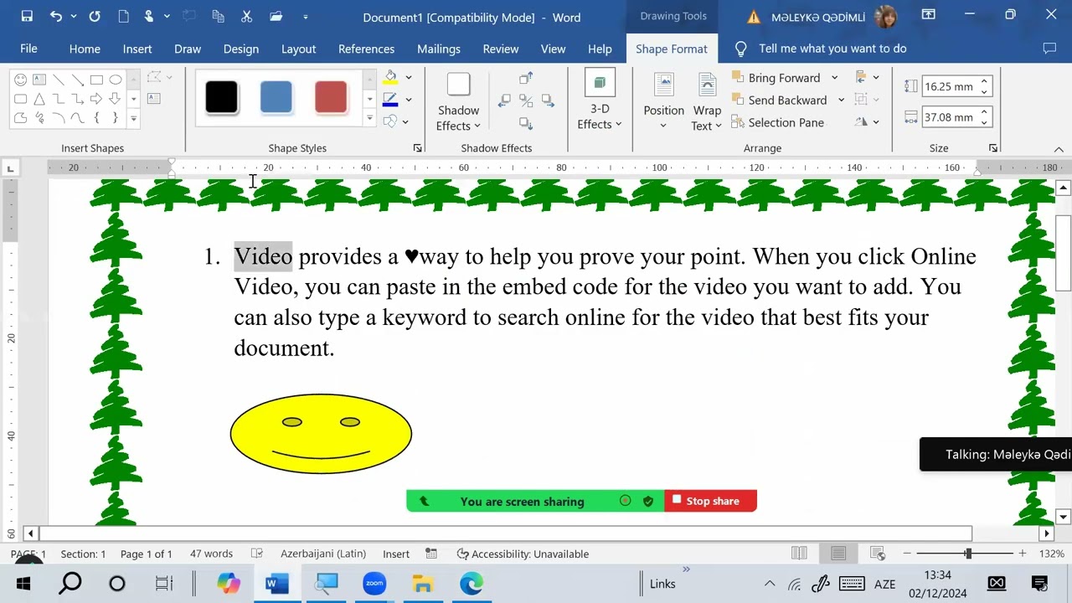1072x603 pixels.
Task: Expand the Insert Shapes gallery
Action: click(133, 118)
